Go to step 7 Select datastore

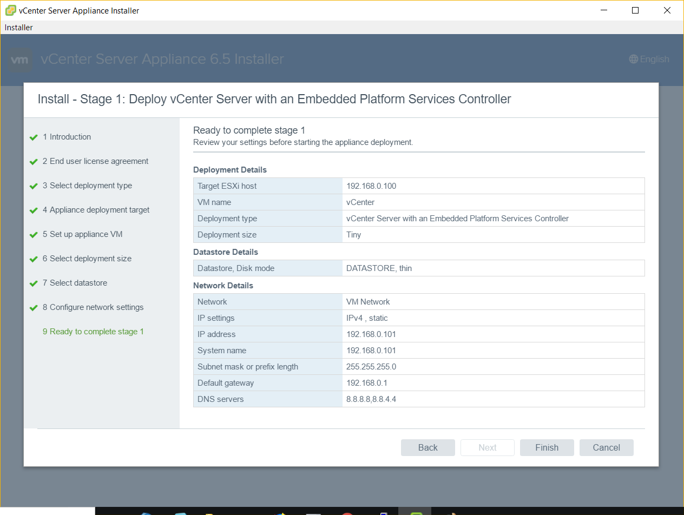click(x=75, y=283)
